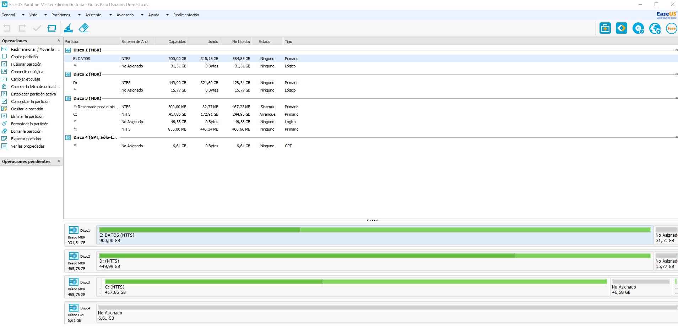Image resolution: width=678 pixels, height=335 pixels.
Task: Open the Avanzado menu
Action: click(125, 15)
